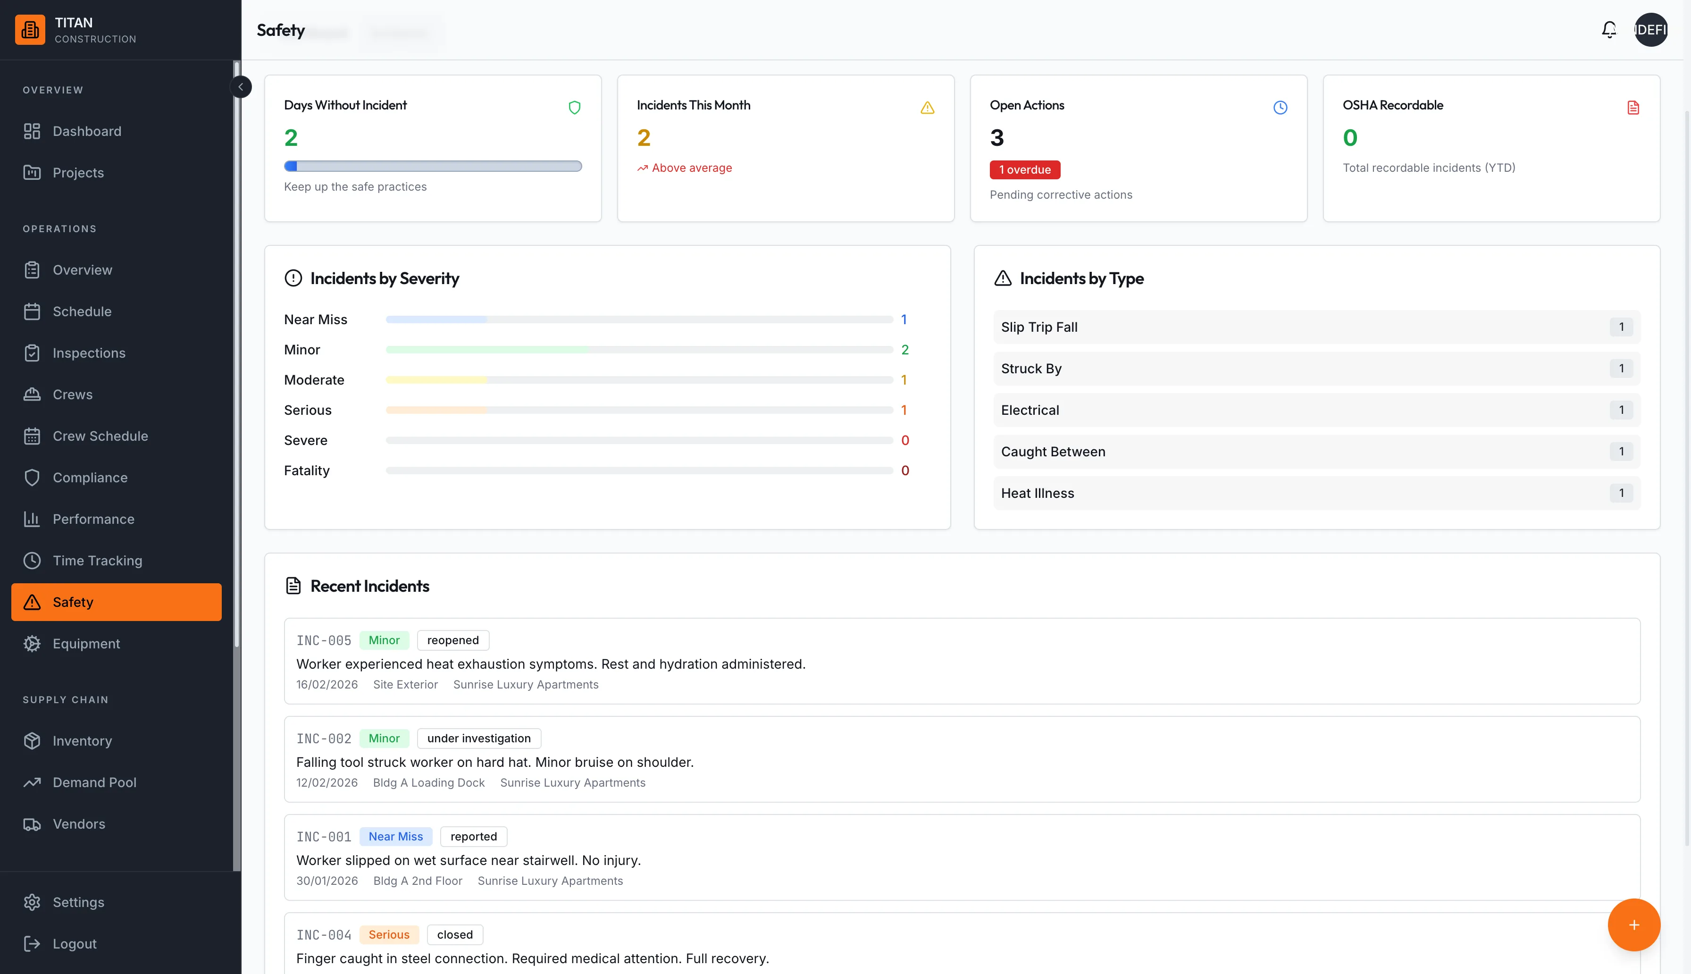Click the under investigation status tag
Image resolution: width=1691 pixels, height=974 pixels.
point(479,739)
